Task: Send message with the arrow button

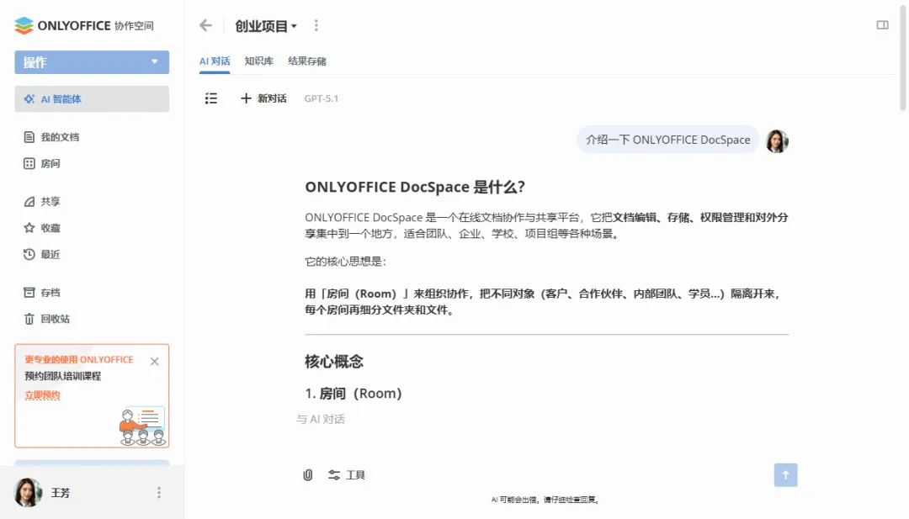Action: click(785, 475)
